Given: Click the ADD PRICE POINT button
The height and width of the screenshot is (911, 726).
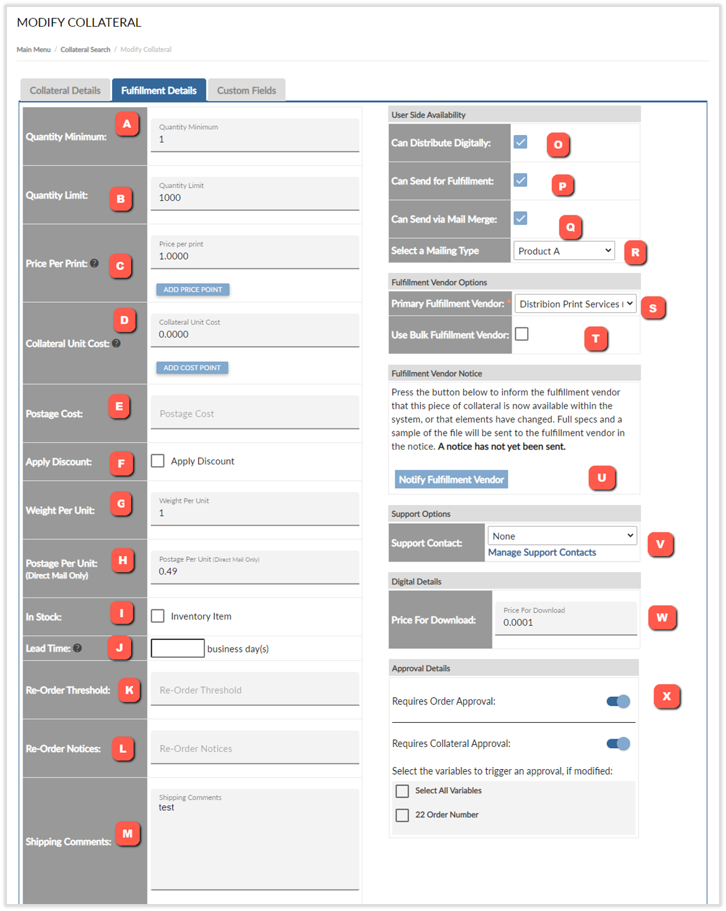Looking at the screenshot, I should [x=193, y=290].
